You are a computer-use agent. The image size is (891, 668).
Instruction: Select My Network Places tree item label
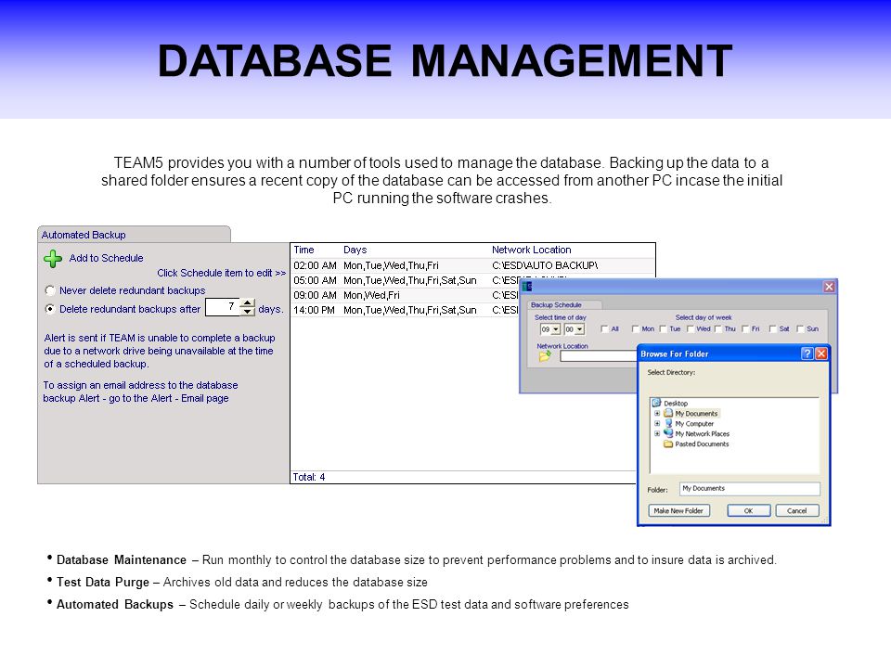click(702, 434)
